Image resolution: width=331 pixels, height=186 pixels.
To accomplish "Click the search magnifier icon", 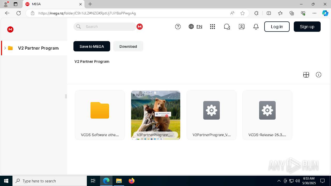I will [x=79, y=27].
